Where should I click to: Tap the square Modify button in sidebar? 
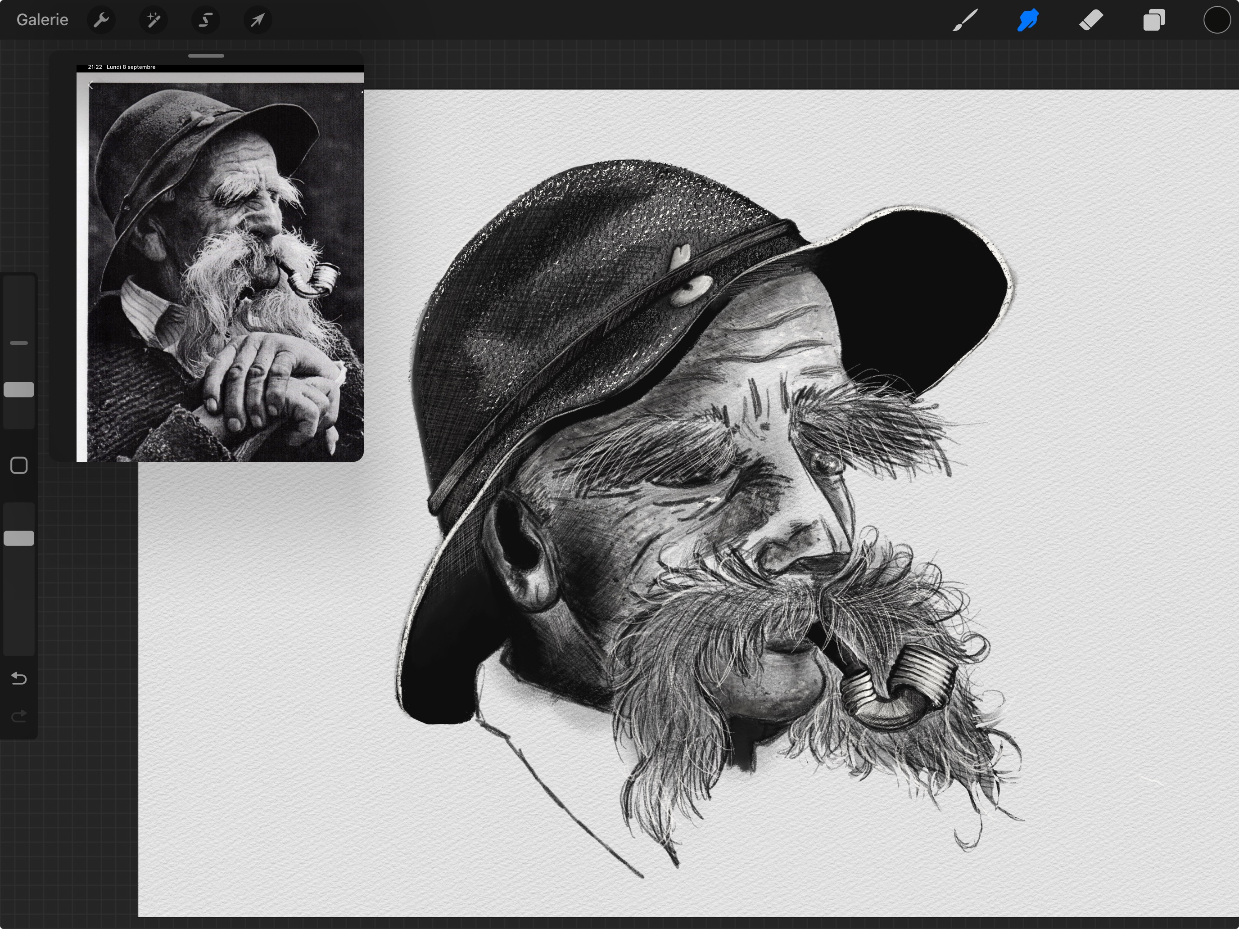coord(19,465)
